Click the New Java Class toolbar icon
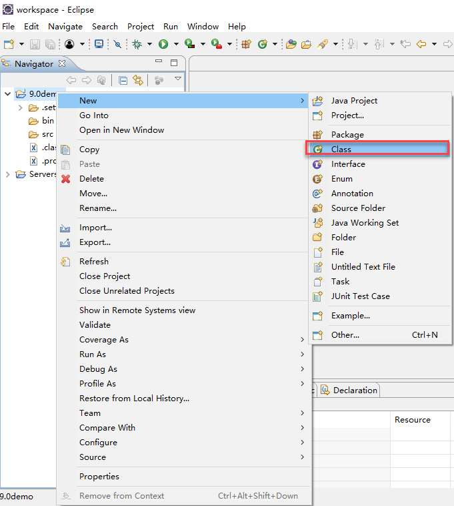This screenshot has height=506, width=454. 263,44
